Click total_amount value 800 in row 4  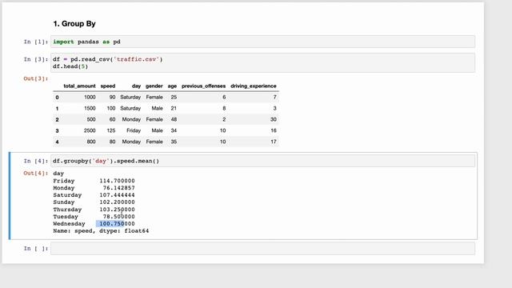(x=91, y=142)
